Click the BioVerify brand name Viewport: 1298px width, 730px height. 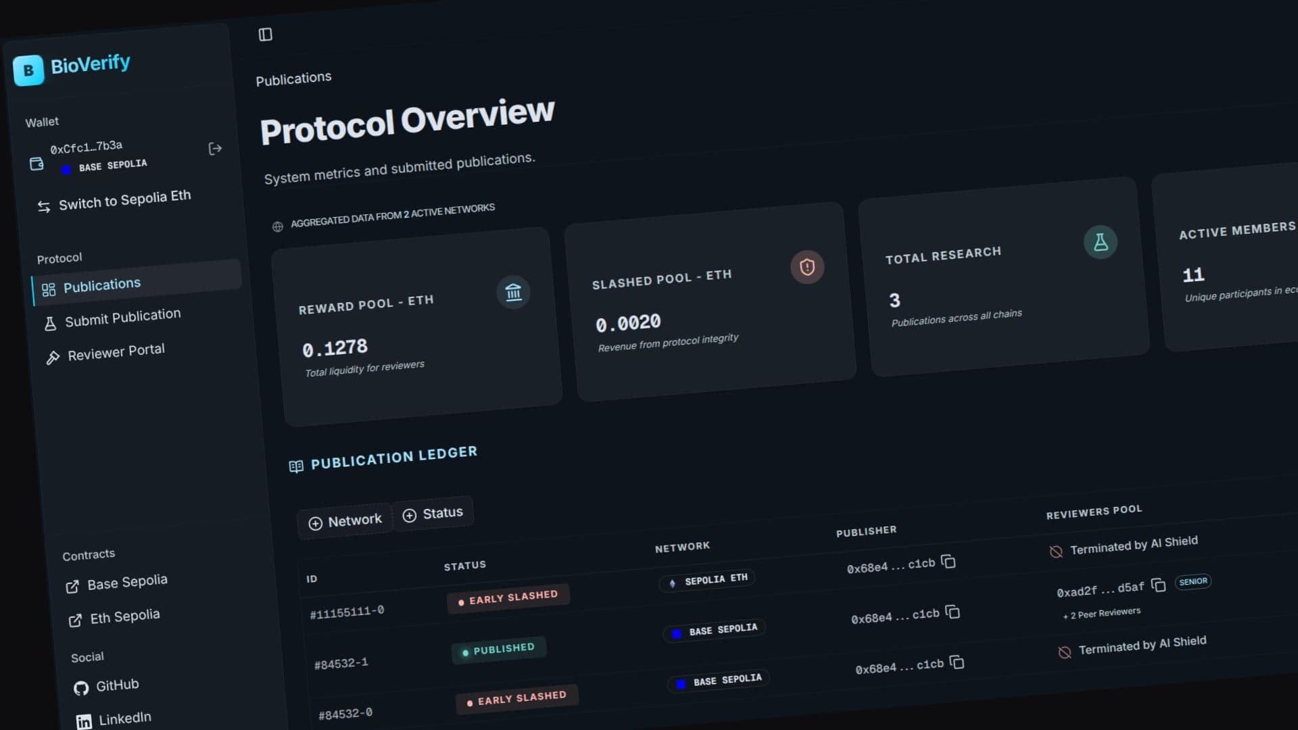tap(91, 64)
